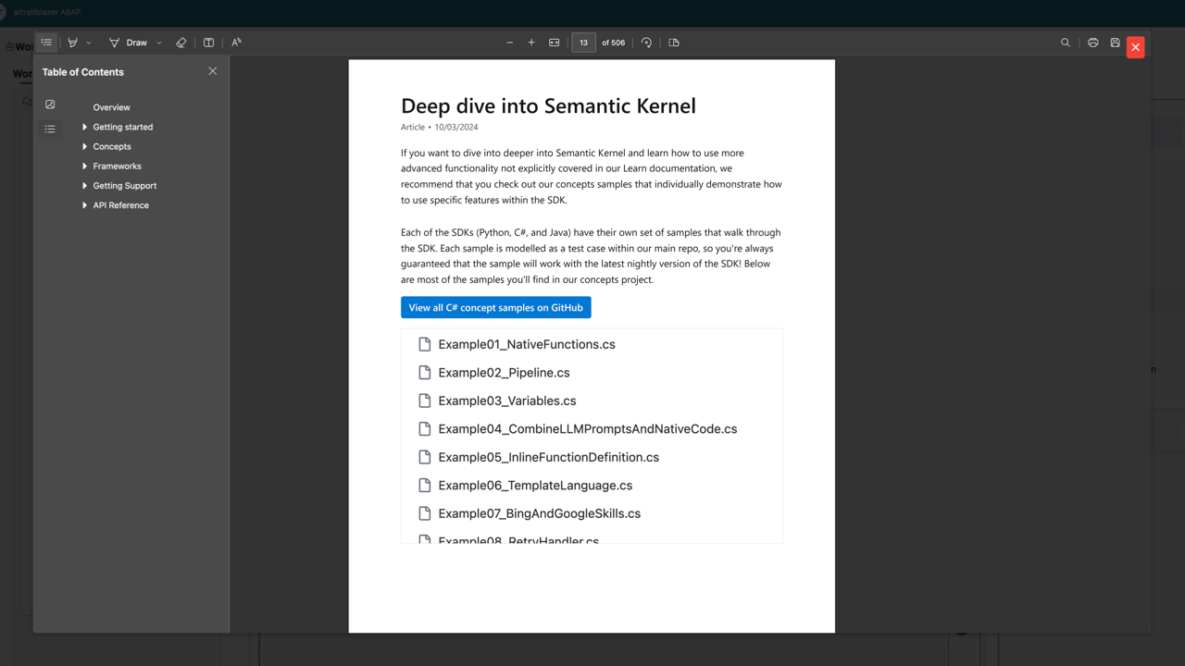Open the Draw options dropdown arrow

[159, 43]
